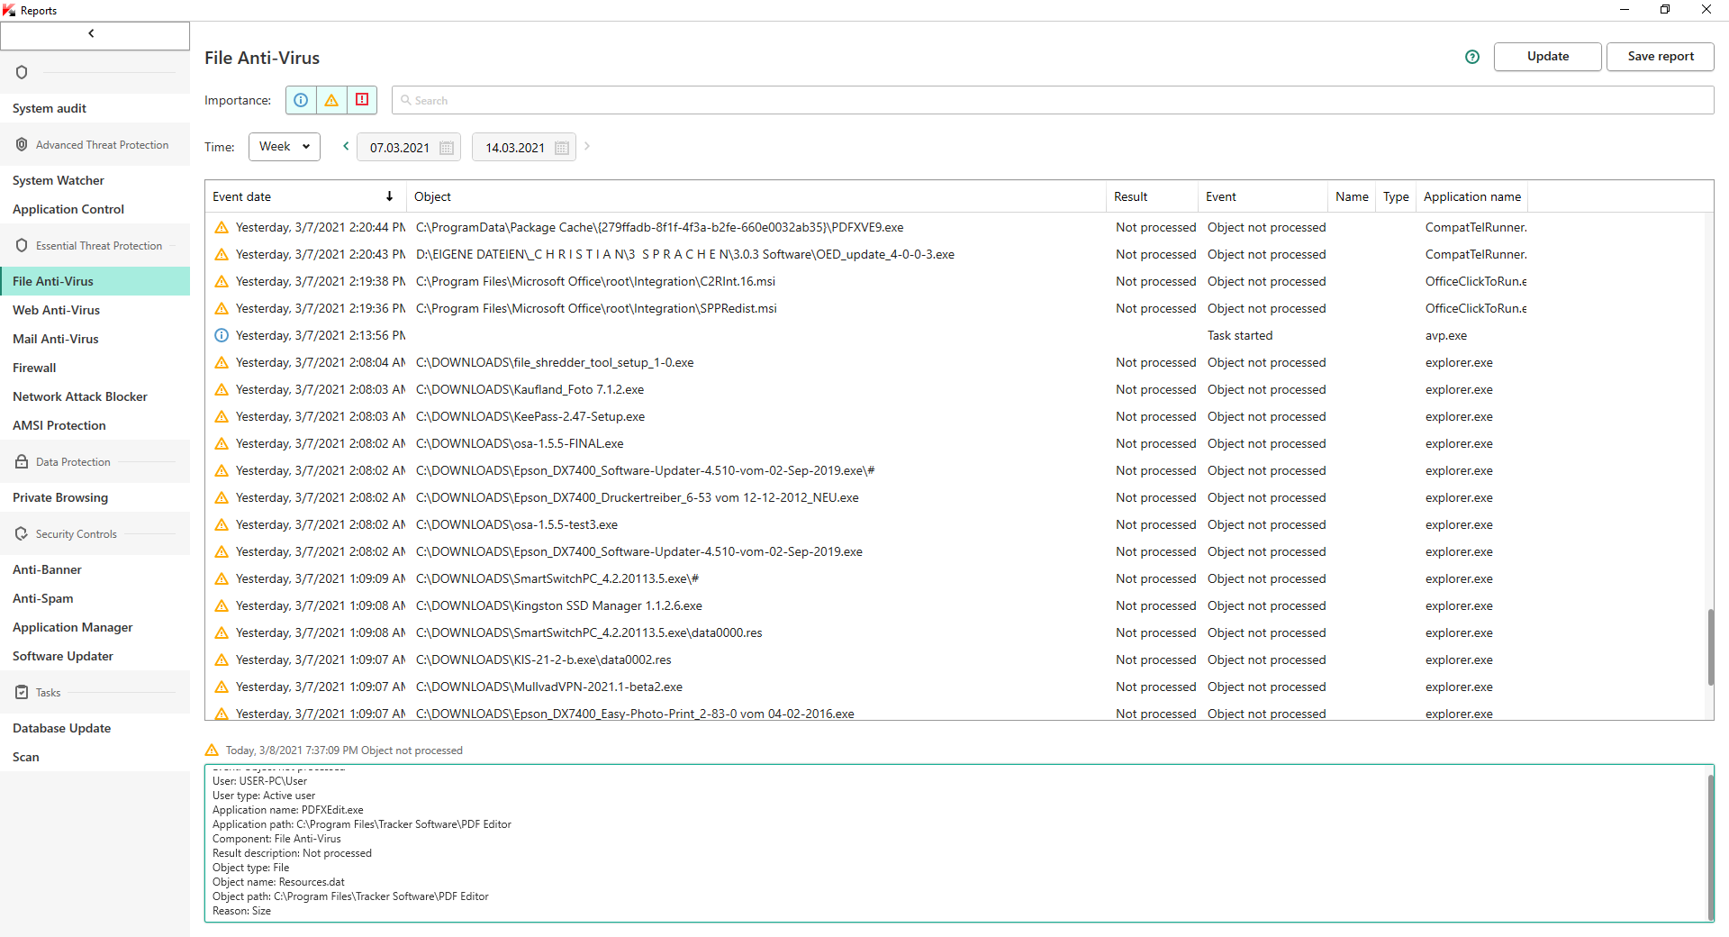Click into the Search field
Screen dimensions: 1729x937
[x=1054, y=100]
